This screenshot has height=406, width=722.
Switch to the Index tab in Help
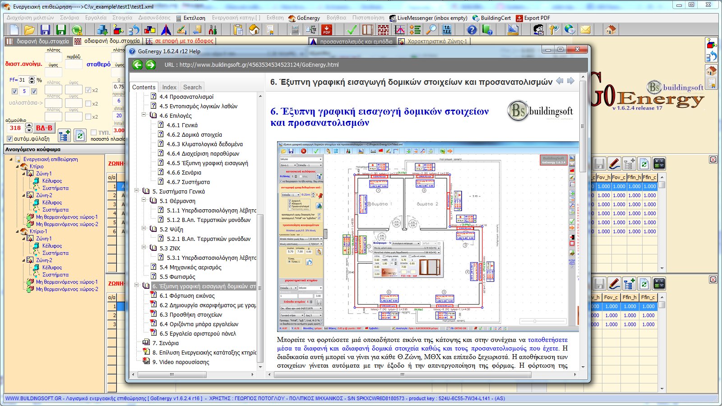[169, 87]
